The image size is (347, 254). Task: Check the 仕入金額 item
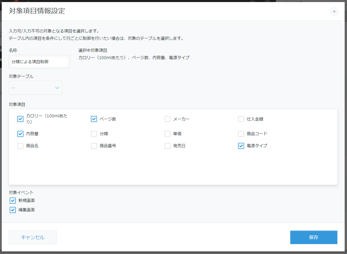[241, 119]
